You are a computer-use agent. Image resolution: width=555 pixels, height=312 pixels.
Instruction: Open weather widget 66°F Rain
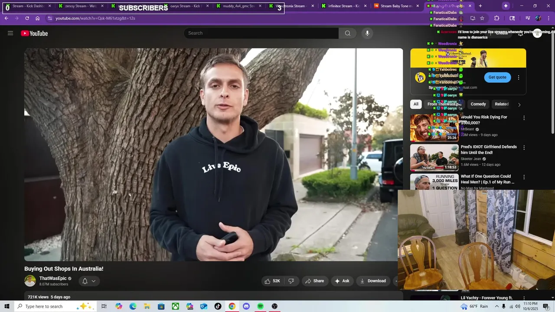[x=474, y=306]
